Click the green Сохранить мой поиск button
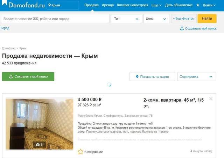This screenshot has height=158, width=224. click(28, 76)
